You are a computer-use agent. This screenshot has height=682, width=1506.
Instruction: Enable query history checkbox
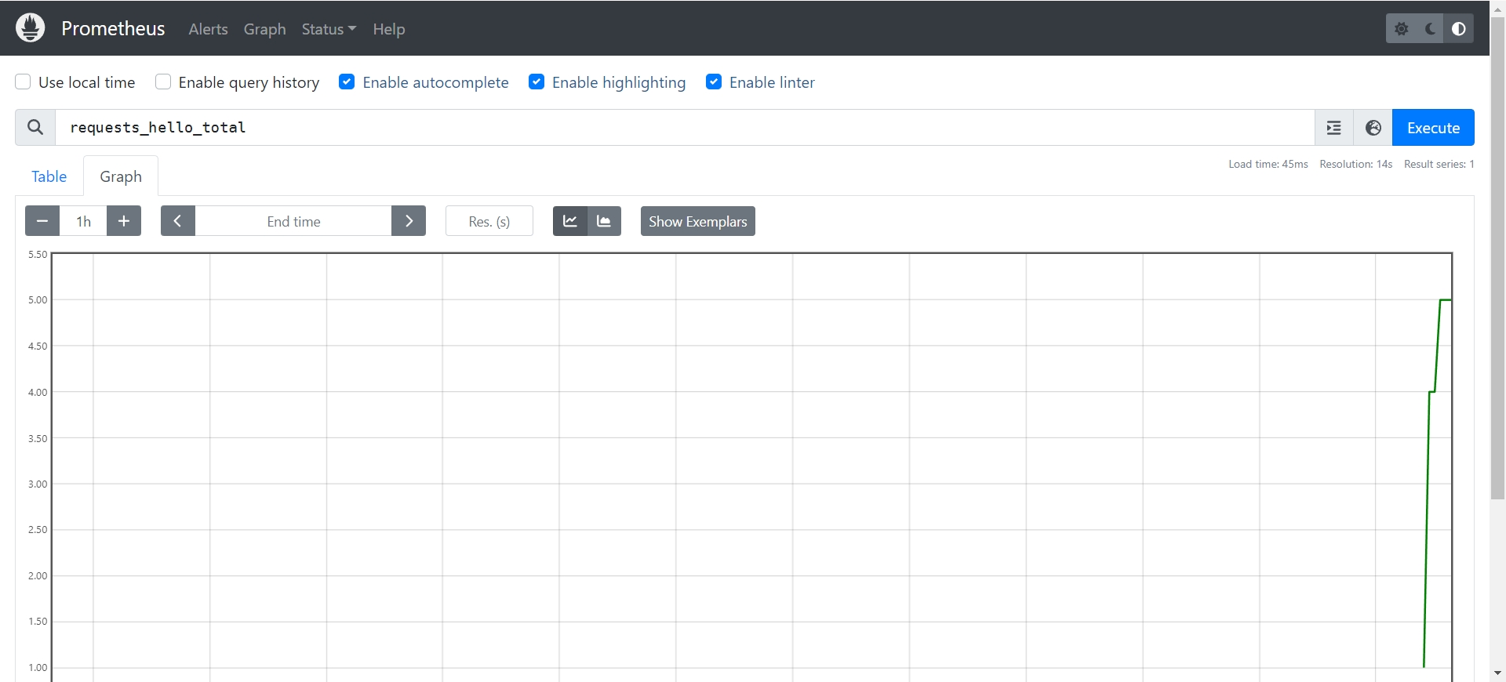(x=163, y=82)
